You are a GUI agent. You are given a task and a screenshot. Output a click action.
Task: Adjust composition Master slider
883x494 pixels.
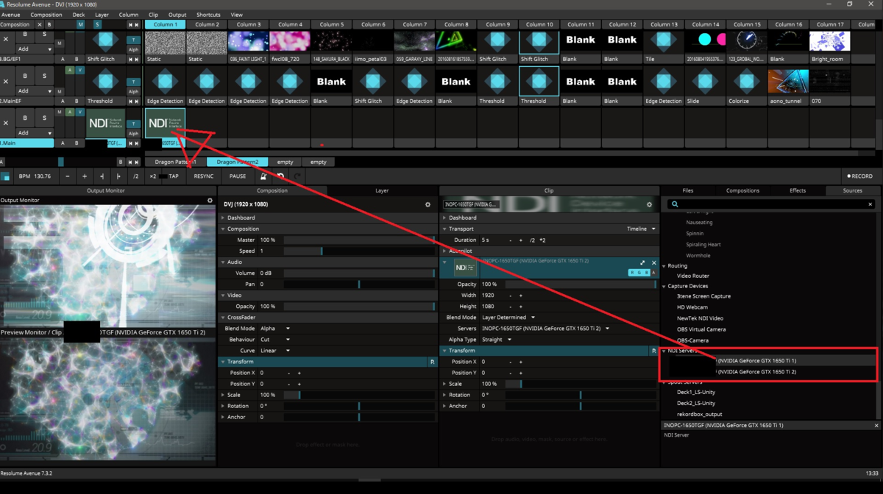(359, 240)
